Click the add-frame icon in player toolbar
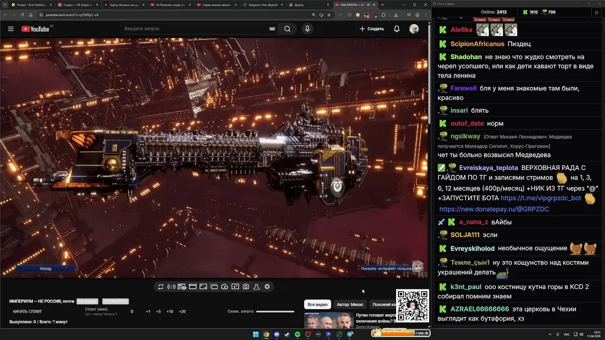 pyautogui.click(x=235, y=287)
